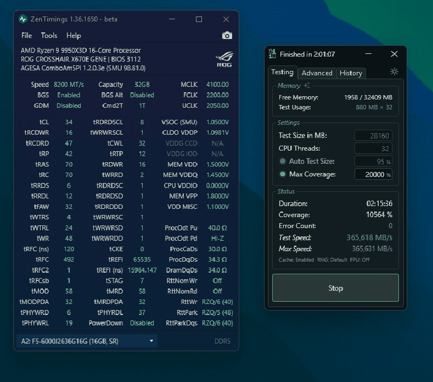Screen dimensions: 433x382
Task: Open the A2 memory module dropdown
Action: click(x=87, y=341)
